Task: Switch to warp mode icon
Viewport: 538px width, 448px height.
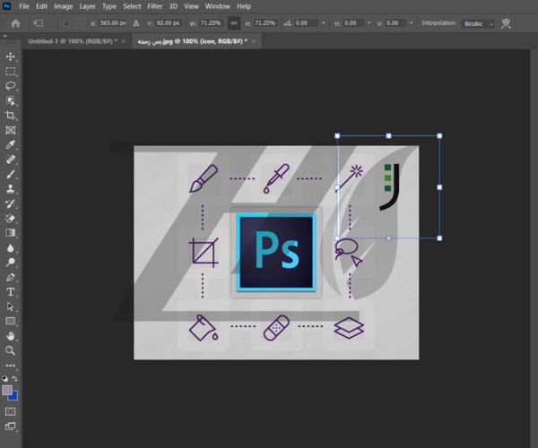Action: (506, 23)
